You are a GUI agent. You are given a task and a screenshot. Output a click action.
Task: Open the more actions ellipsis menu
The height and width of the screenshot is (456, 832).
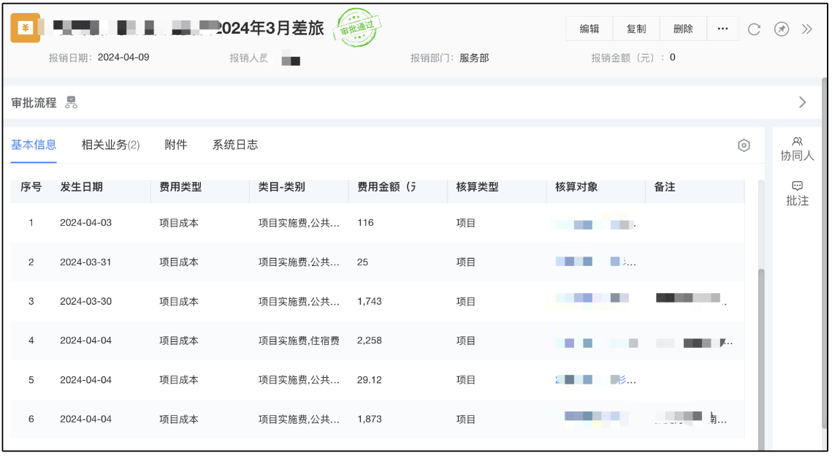click(x=722, y=29)
